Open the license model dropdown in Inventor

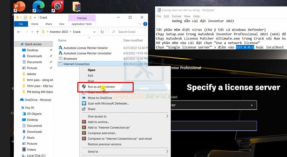coord(213,105)
